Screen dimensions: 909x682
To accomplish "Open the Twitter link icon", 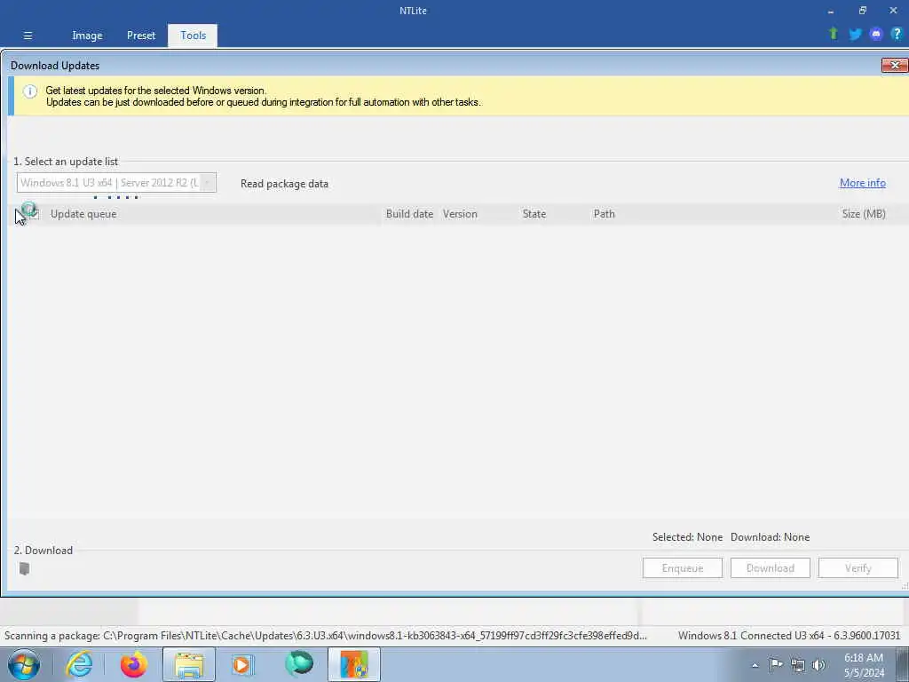I will [855, 35].
